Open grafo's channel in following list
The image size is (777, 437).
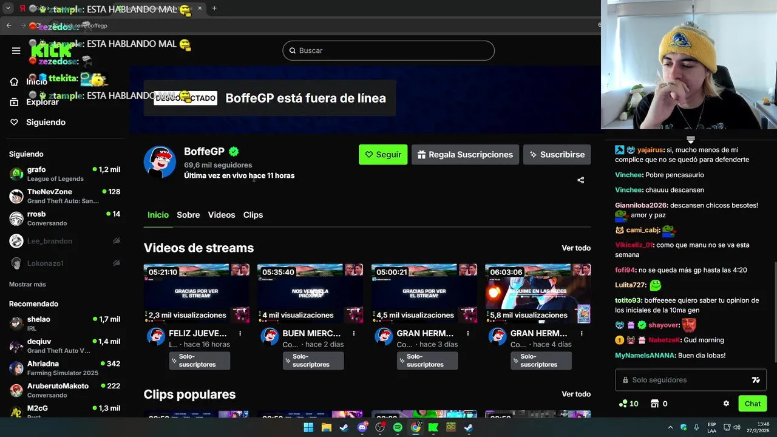tap(64, 174)
